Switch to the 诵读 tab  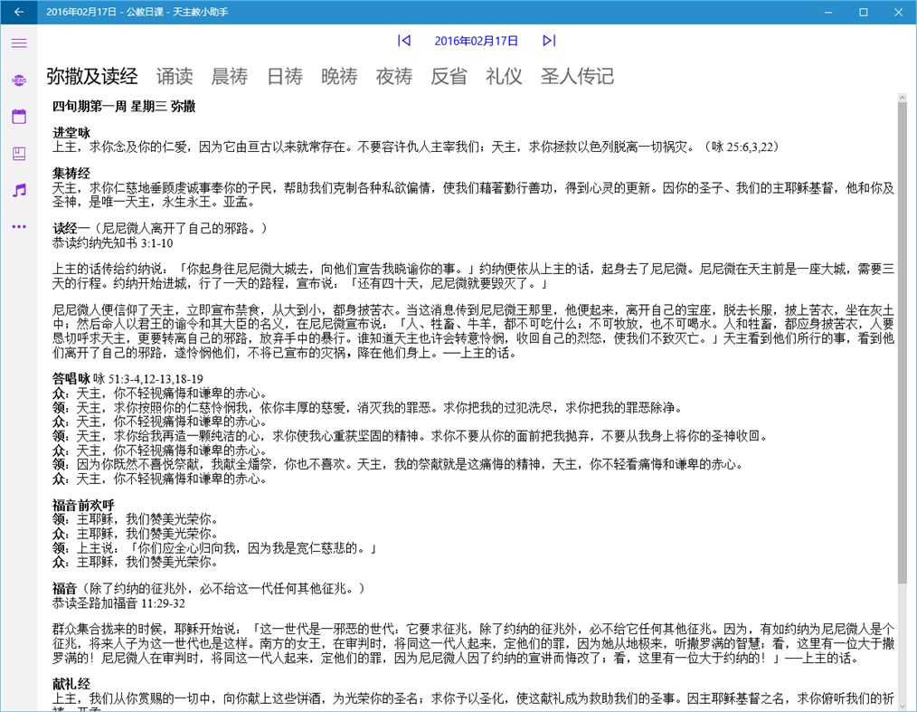click(x=175, y=77)
